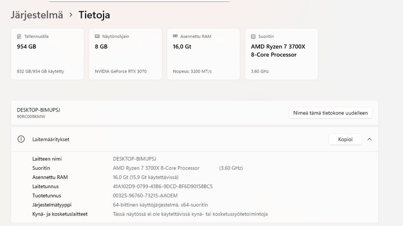Click the Tietoja breadcrumb title
The height and width of the screenshot is (226, 403).
pyautogui.click(x=94, y=15)
